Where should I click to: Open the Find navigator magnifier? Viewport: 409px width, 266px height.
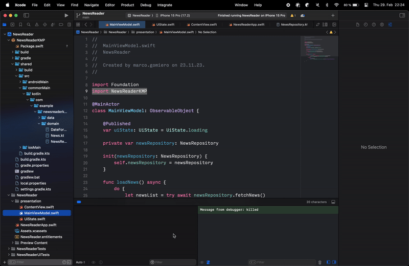coord(29,25)
